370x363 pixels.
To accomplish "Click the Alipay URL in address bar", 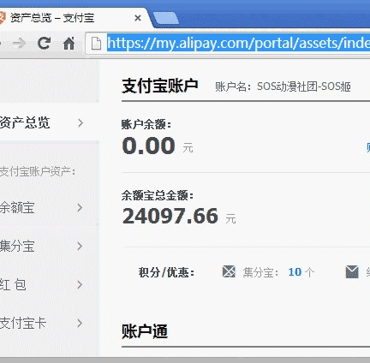I will (x=238, y=44).
